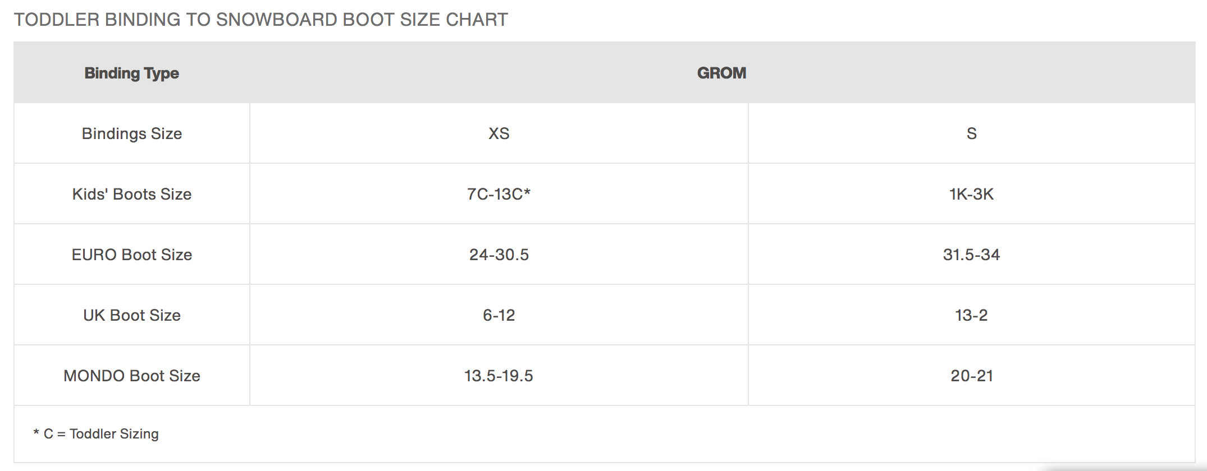
Task: Click the 7C-13C* kids' boots cell
Action: [x=499, y=194]
